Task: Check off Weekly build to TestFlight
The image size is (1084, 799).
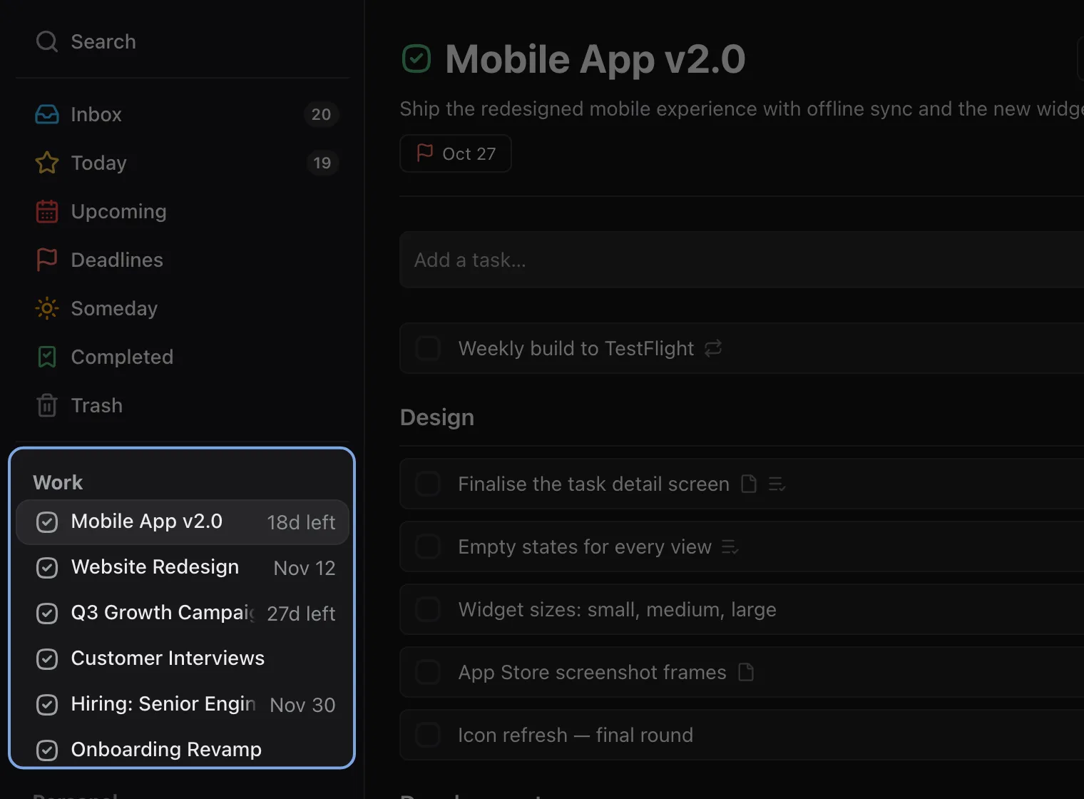Action: pos(428,348)
